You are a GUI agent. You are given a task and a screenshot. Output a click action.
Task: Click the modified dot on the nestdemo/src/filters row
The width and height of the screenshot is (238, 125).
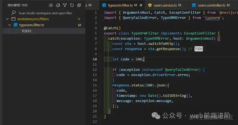tap(79, 19)
